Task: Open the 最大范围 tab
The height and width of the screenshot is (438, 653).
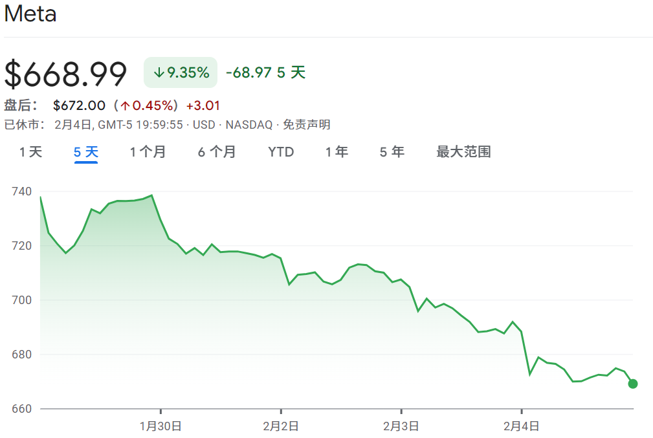Action: [462, 151]
